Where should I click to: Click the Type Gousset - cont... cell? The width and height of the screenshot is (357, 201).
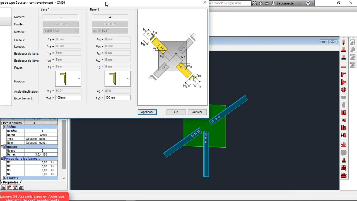point(36,139)
